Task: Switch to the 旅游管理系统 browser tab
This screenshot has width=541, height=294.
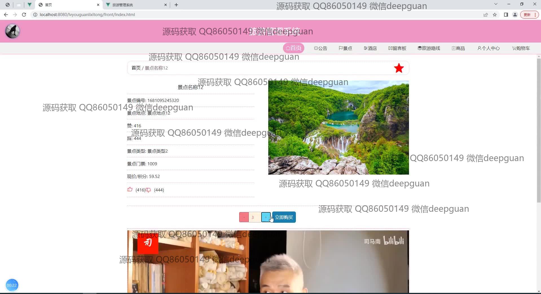Action: (135, 5)
